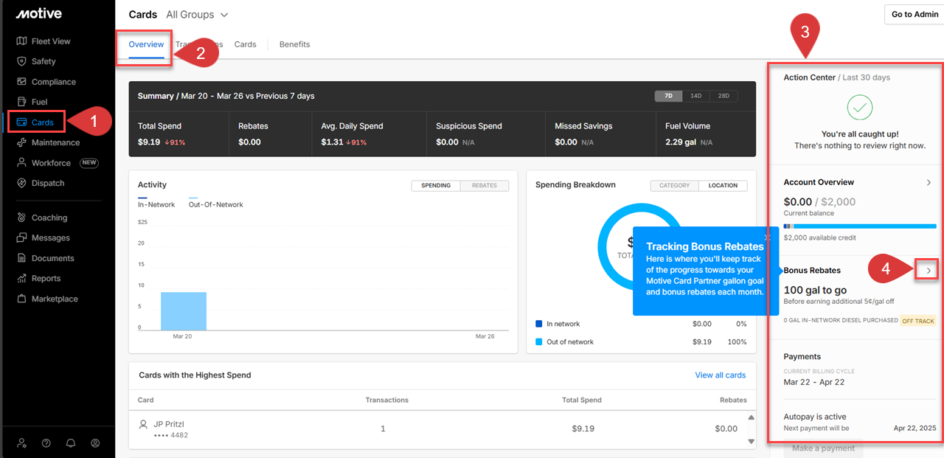The height and width of the screenshot is (458, 944).
Task: Select the 7D summary range toggle
Action: (668, 96)
